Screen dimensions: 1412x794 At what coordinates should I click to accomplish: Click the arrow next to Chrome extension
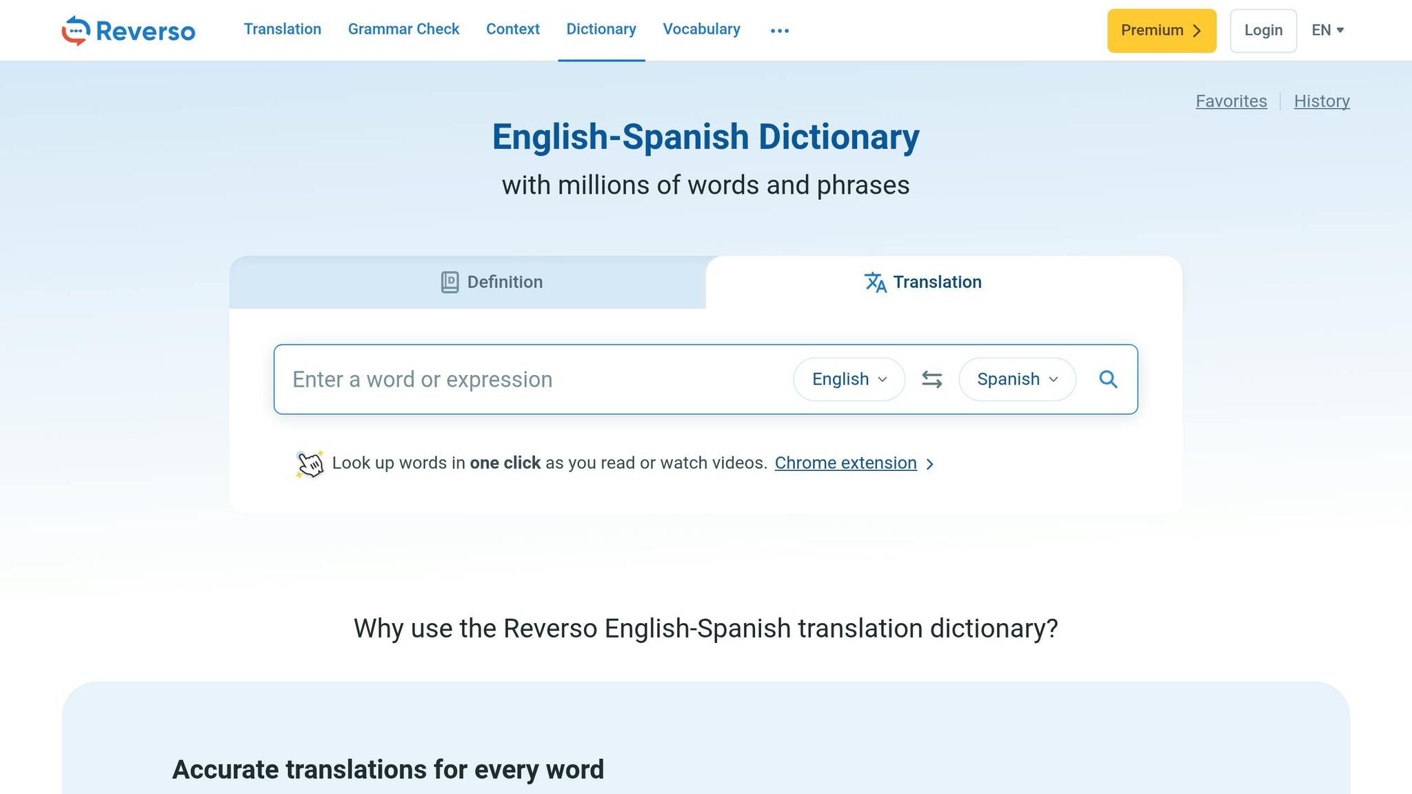tap(930, 464)
